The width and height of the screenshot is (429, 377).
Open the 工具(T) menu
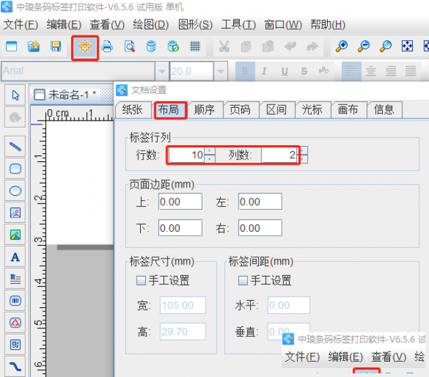pyautogui.click(x=239, y=25)
